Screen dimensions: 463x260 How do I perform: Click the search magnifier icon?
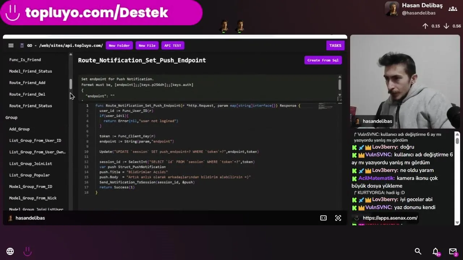[x=418, y=251]
